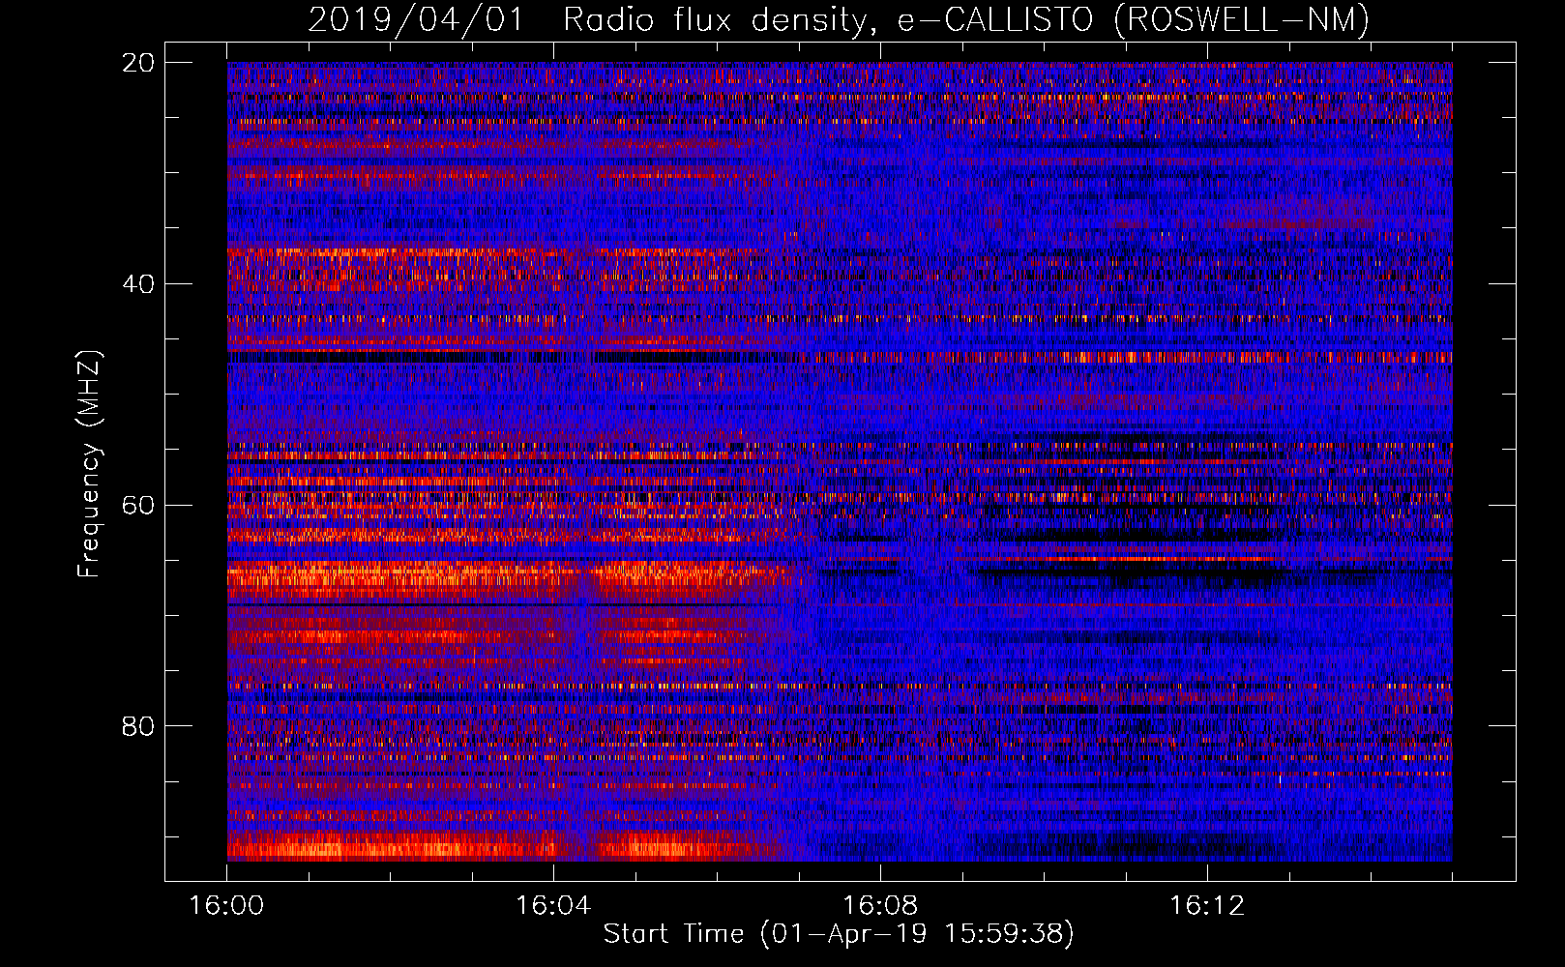This screenshot has width=1565, height=967.
Task: Click the 'Start Time (01-Apr-19 15:59:38)' label
Action: tap(839, 934)
